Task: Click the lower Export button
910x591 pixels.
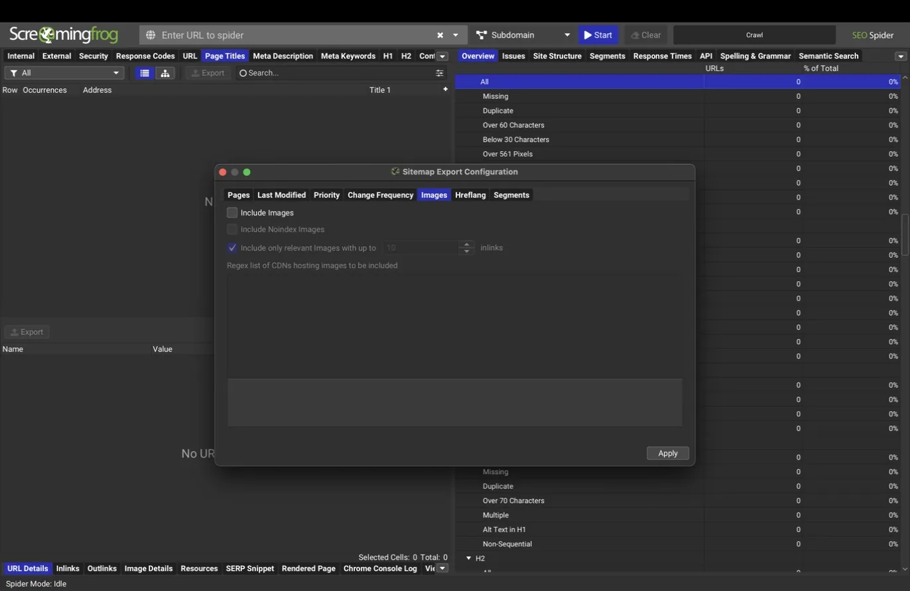Action: pyautogui.click(x=27, y=332)
